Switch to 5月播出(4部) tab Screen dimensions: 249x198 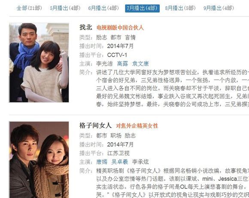(65, 8)
